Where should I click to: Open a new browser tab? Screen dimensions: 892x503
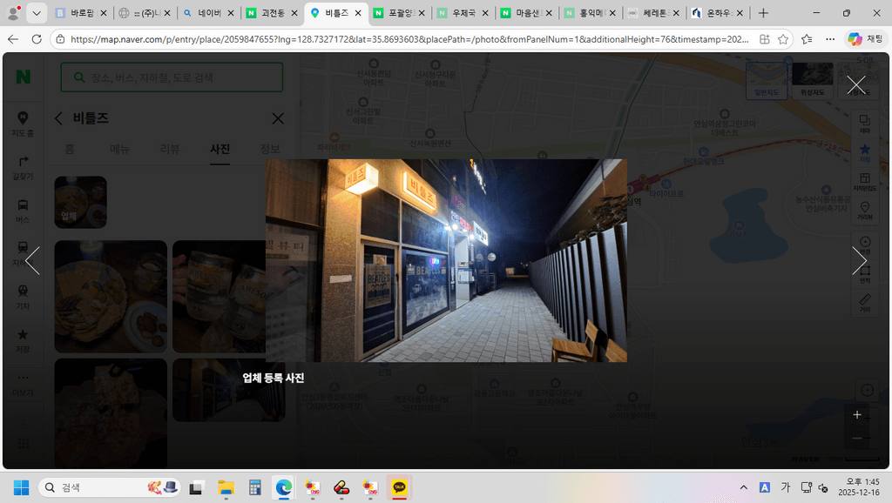pyautogui.click(x=763, y=12)
